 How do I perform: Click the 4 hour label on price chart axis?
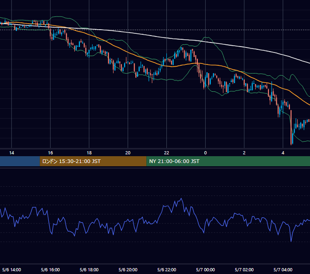click(283, 153)
